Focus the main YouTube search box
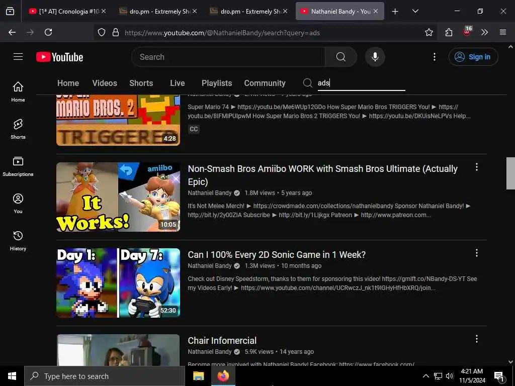Image resolution: width=515 pixels, height=386 pixels. pos(228,57)
